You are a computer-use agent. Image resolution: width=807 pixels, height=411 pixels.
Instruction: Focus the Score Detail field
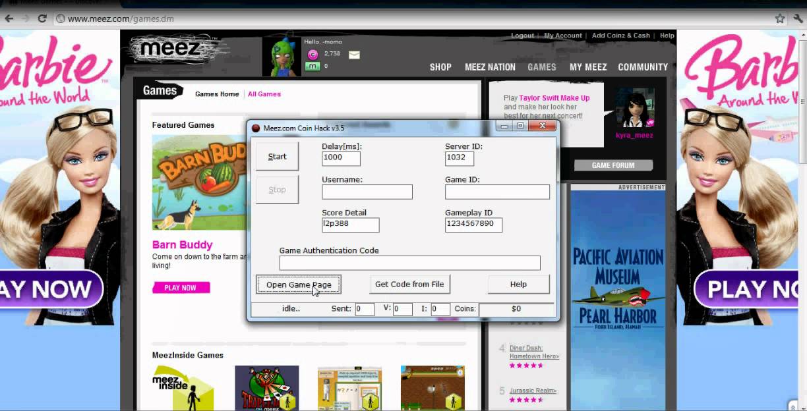point(350,225)
